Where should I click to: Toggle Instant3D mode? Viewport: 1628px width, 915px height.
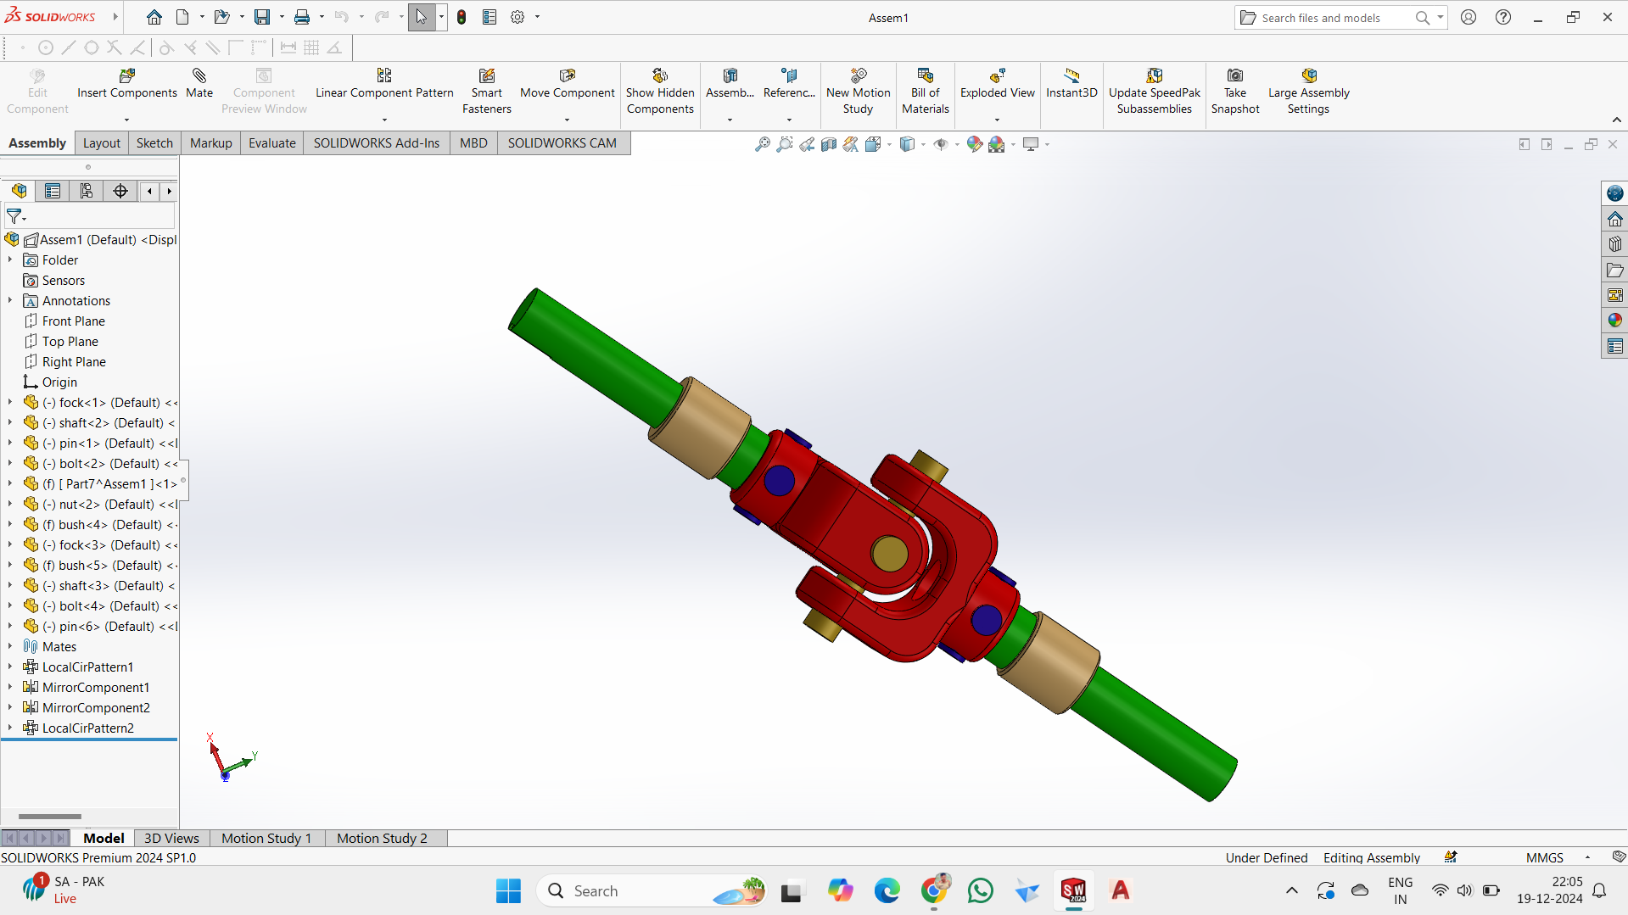click(x=1071, y=83)
